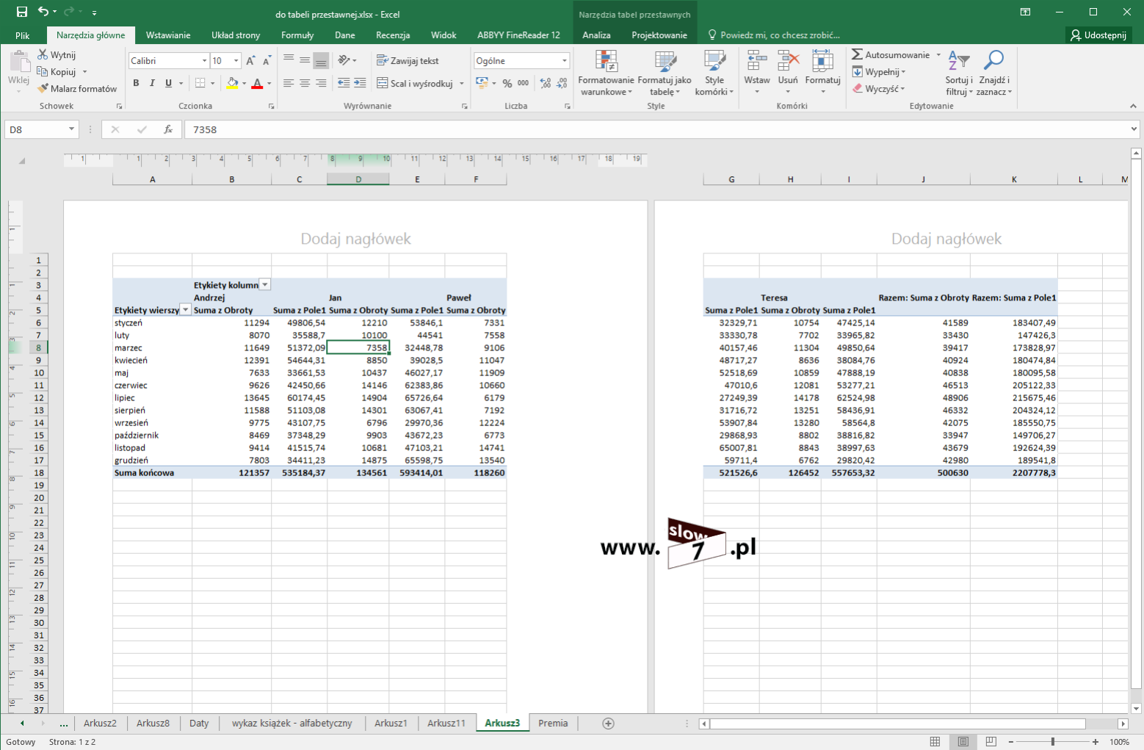Apply cell borders icon
The width and height of the screenshot is (1144, 750).
pos(200,83)
